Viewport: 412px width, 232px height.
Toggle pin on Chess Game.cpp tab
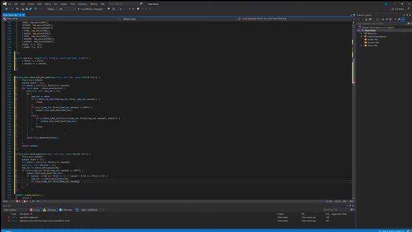(x=21, y=15)
